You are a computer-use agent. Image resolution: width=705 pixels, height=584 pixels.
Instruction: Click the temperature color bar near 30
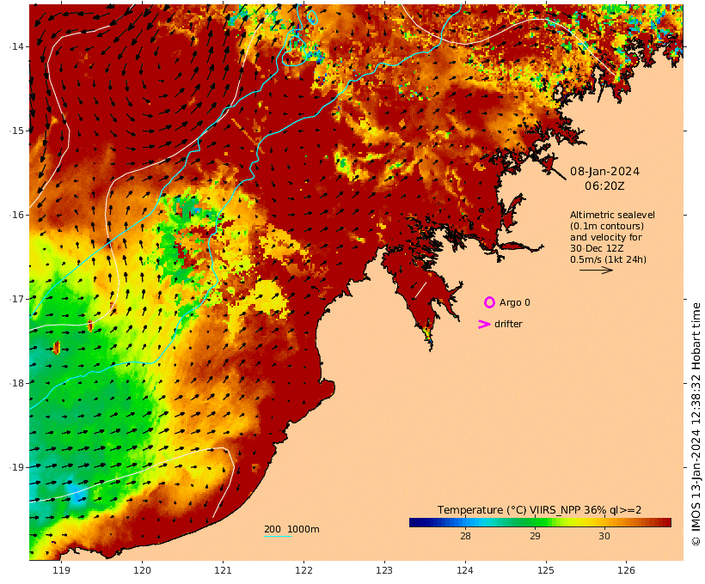click(604, 522)
